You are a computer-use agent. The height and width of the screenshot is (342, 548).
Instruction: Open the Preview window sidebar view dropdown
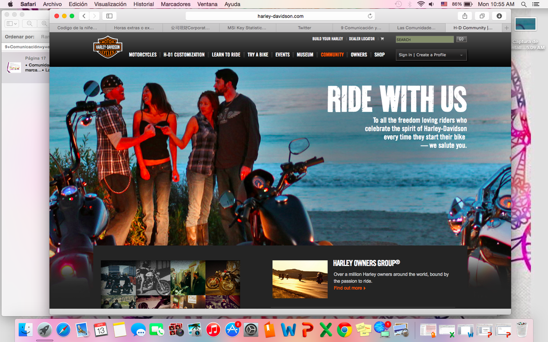click(12, 24)
